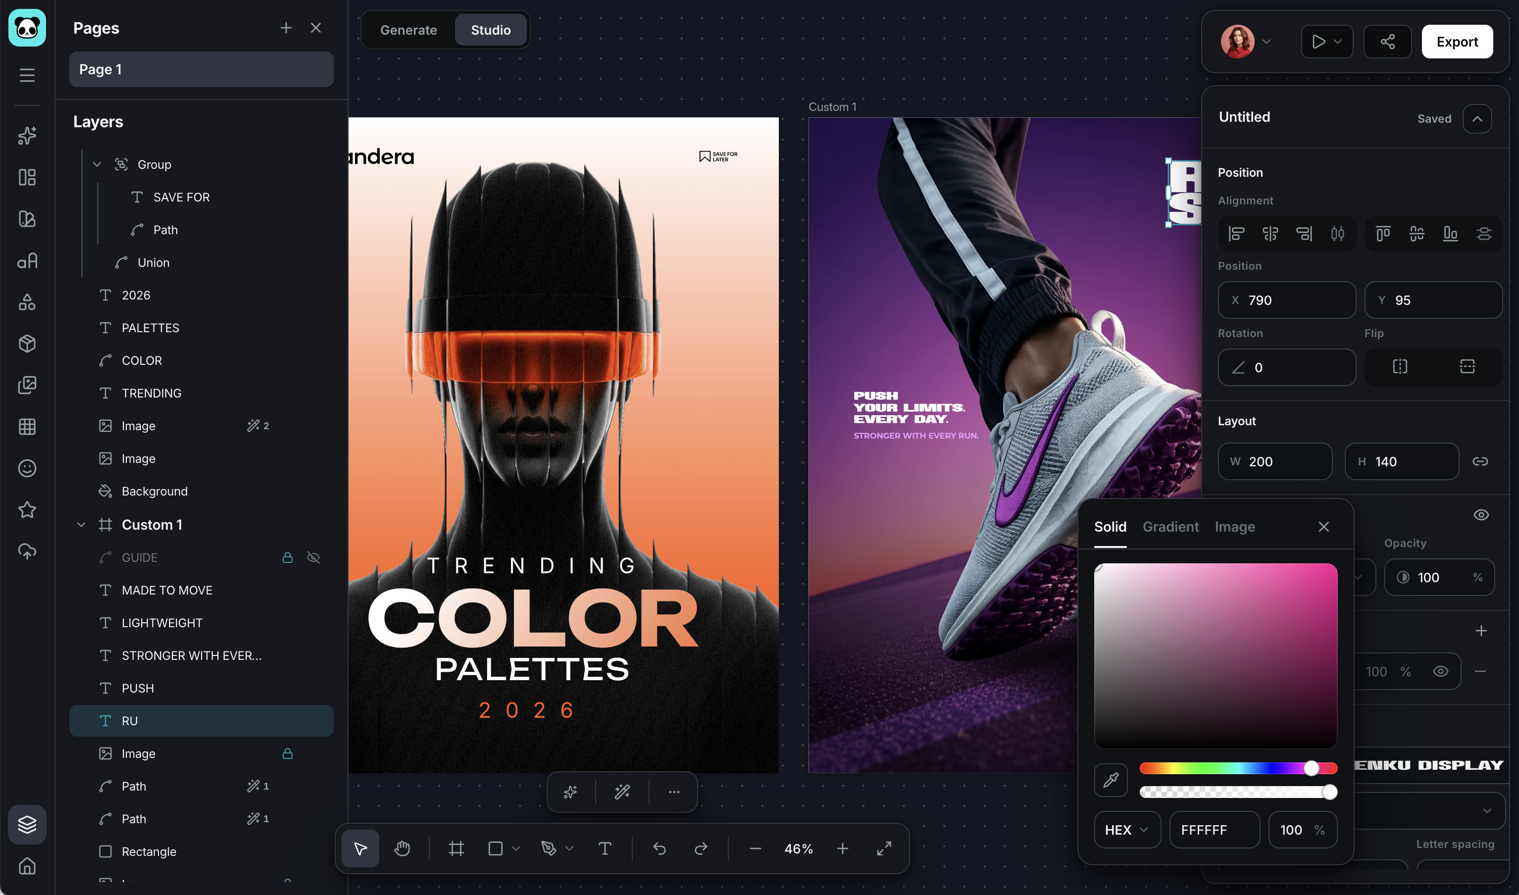Open the text styles (aA) panel
Viewport: 1519px width, 895px height.
(x=27, y=260)
